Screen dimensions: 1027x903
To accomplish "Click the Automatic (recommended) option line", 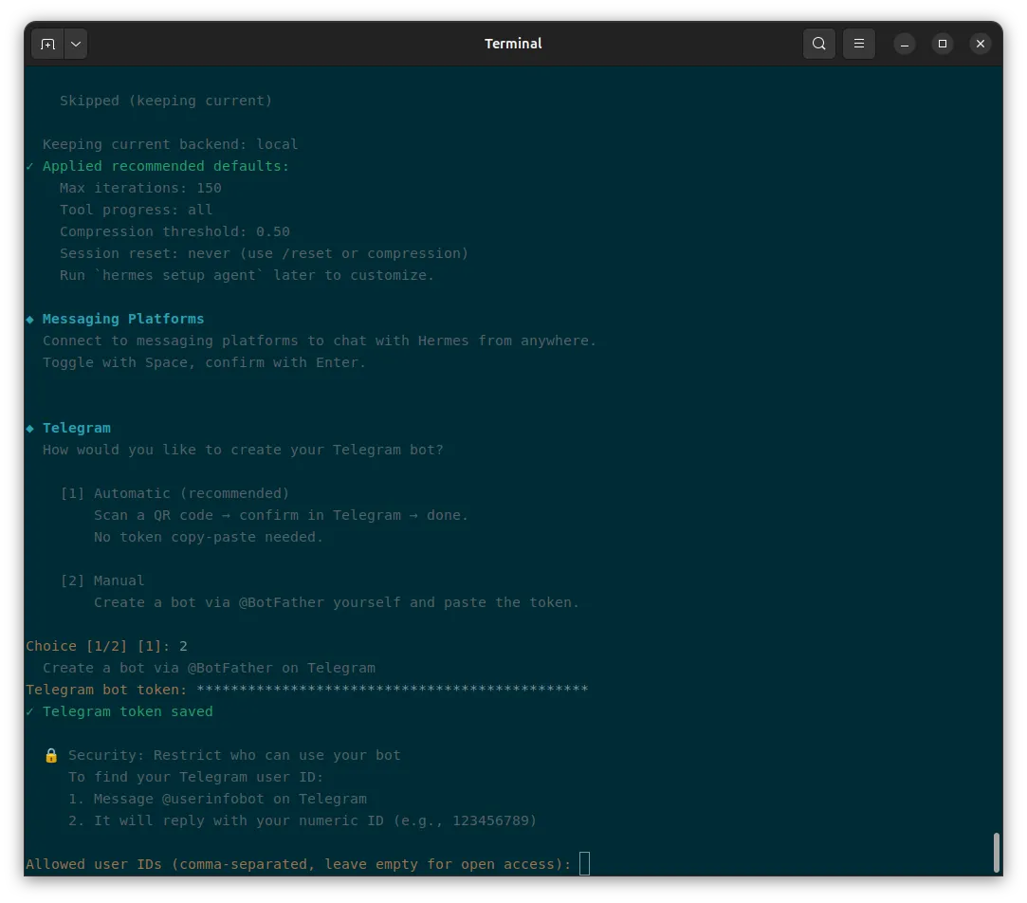I will tap(174, 493).
